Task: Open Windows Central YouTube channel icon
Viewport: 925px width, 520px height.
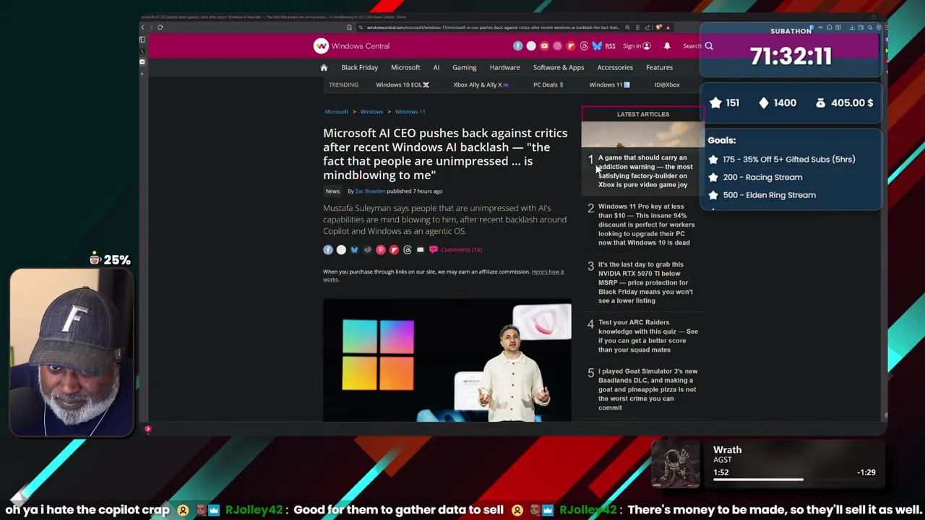Action: point(544,46)
